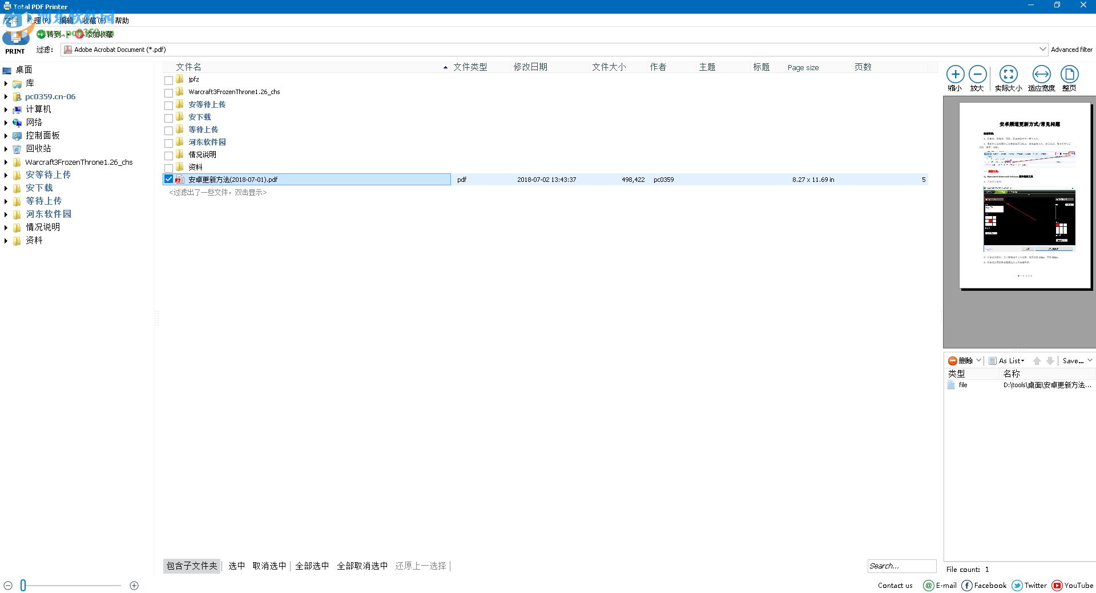Viewport: 1096px width, 593px height.
Task: Check the jpfz folder checkbox
Action: [x=168, y=80]
